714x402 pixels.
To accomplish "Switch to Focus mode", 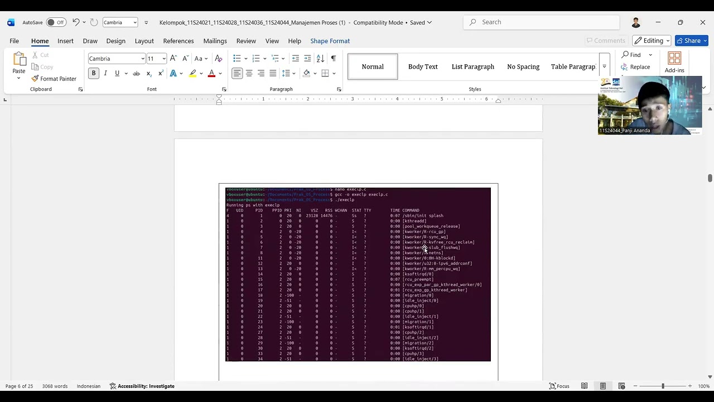I will (x=559, y=386).
